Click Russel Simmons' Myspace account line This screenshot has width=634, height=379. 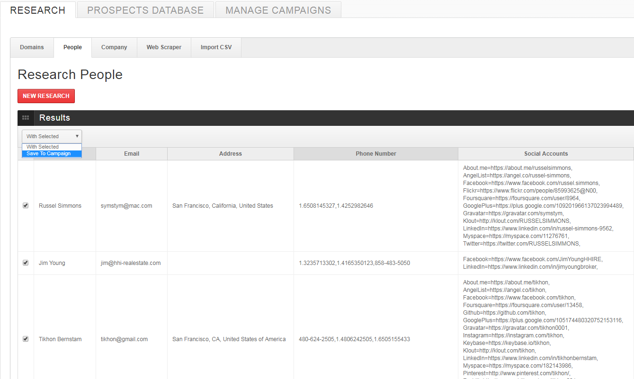[516, 236]
